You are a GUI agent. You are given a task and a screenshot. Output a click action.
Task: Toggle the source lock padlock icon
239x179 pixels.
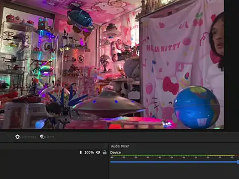pyautogui.click(x=105, y=152)
